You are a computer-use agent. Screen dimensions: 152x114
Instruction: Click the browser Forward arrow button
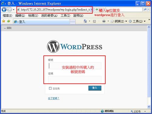point(9,10)
